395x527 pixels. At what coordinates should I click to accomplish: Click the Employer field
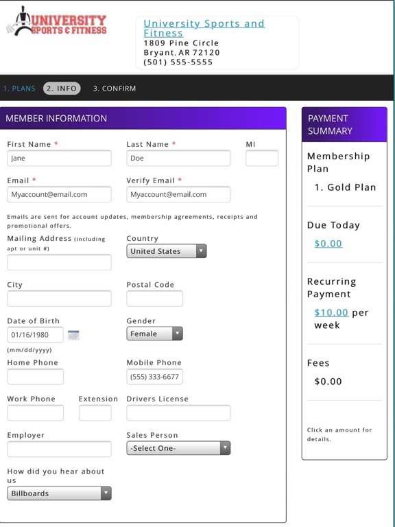pyautogui.click(x=59, y=449)
